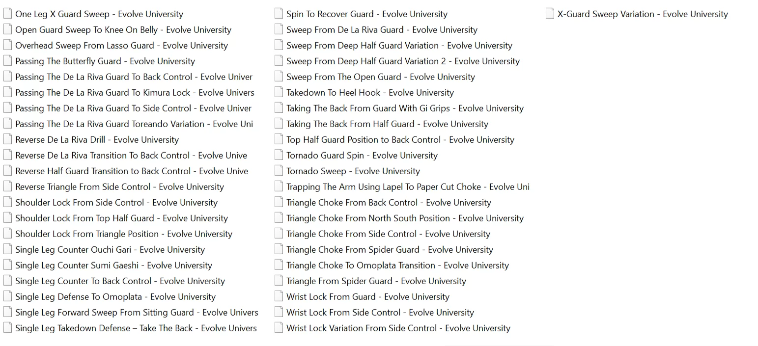
Task: Click the file icon beside Wrist Lock From Guard
Action: [x=279, y=296]
